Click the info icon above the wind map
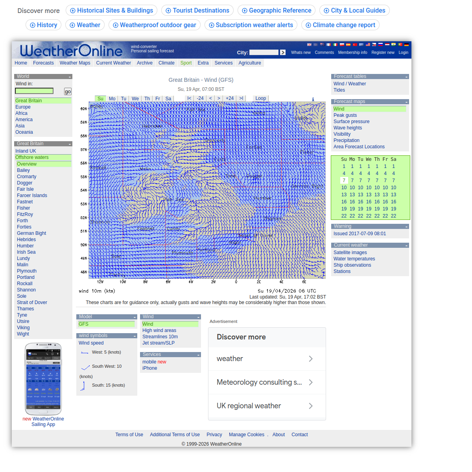Image resolution: width=472 pixels, height=472 pixels. 313,100
